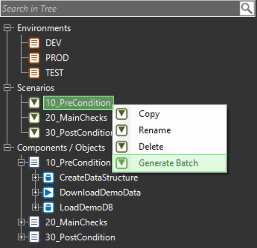The width and height of the screenshot is (257, 248).
Task: Click the icon beside Copy
Action: pos(122,114)
